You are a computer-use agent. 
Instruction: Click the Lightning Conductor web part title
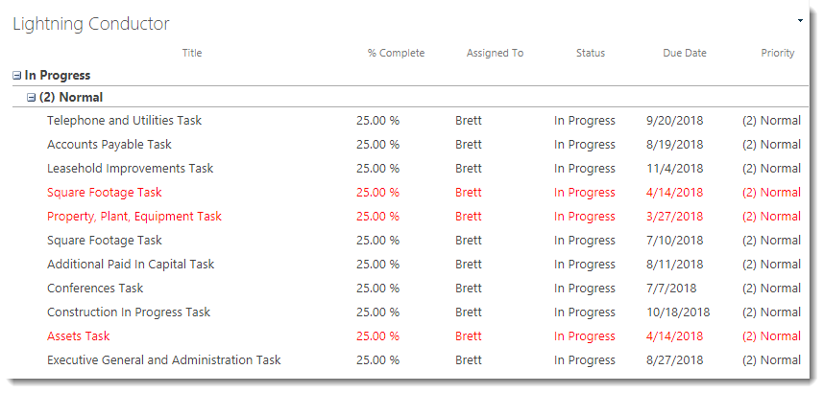pos(91,24)
